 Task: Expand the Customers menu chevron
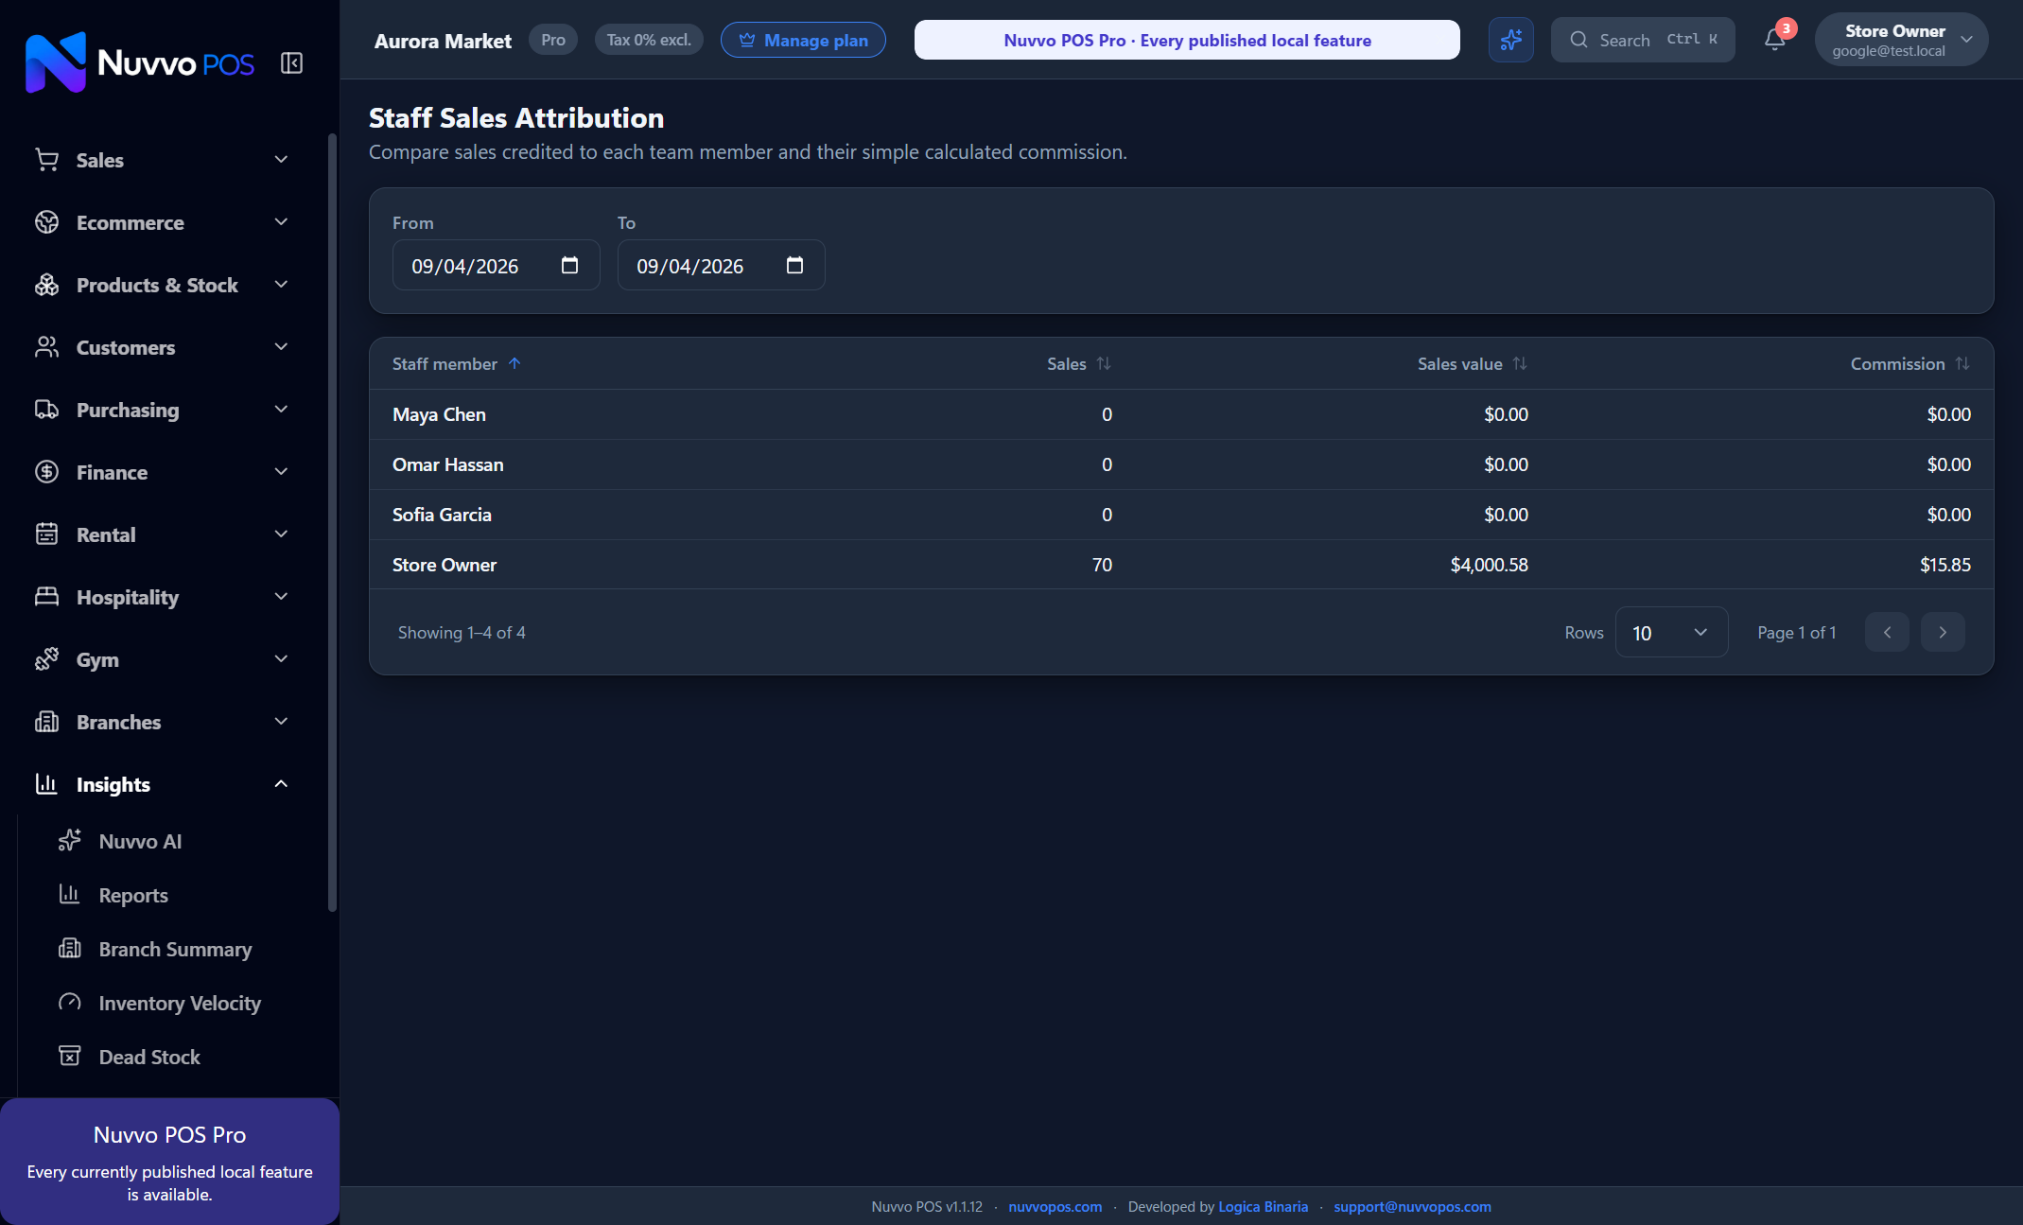point(281,347)
